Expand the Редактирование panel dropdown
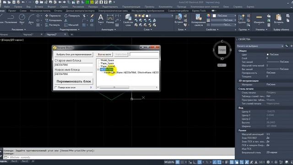This screenshot has height=165, width=293. tap(70, 29)
